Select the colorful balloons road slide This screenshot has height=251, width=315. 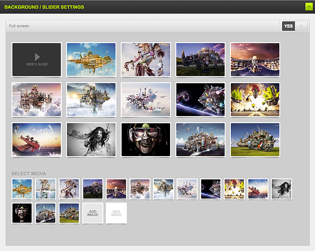(x=255, y=100)
